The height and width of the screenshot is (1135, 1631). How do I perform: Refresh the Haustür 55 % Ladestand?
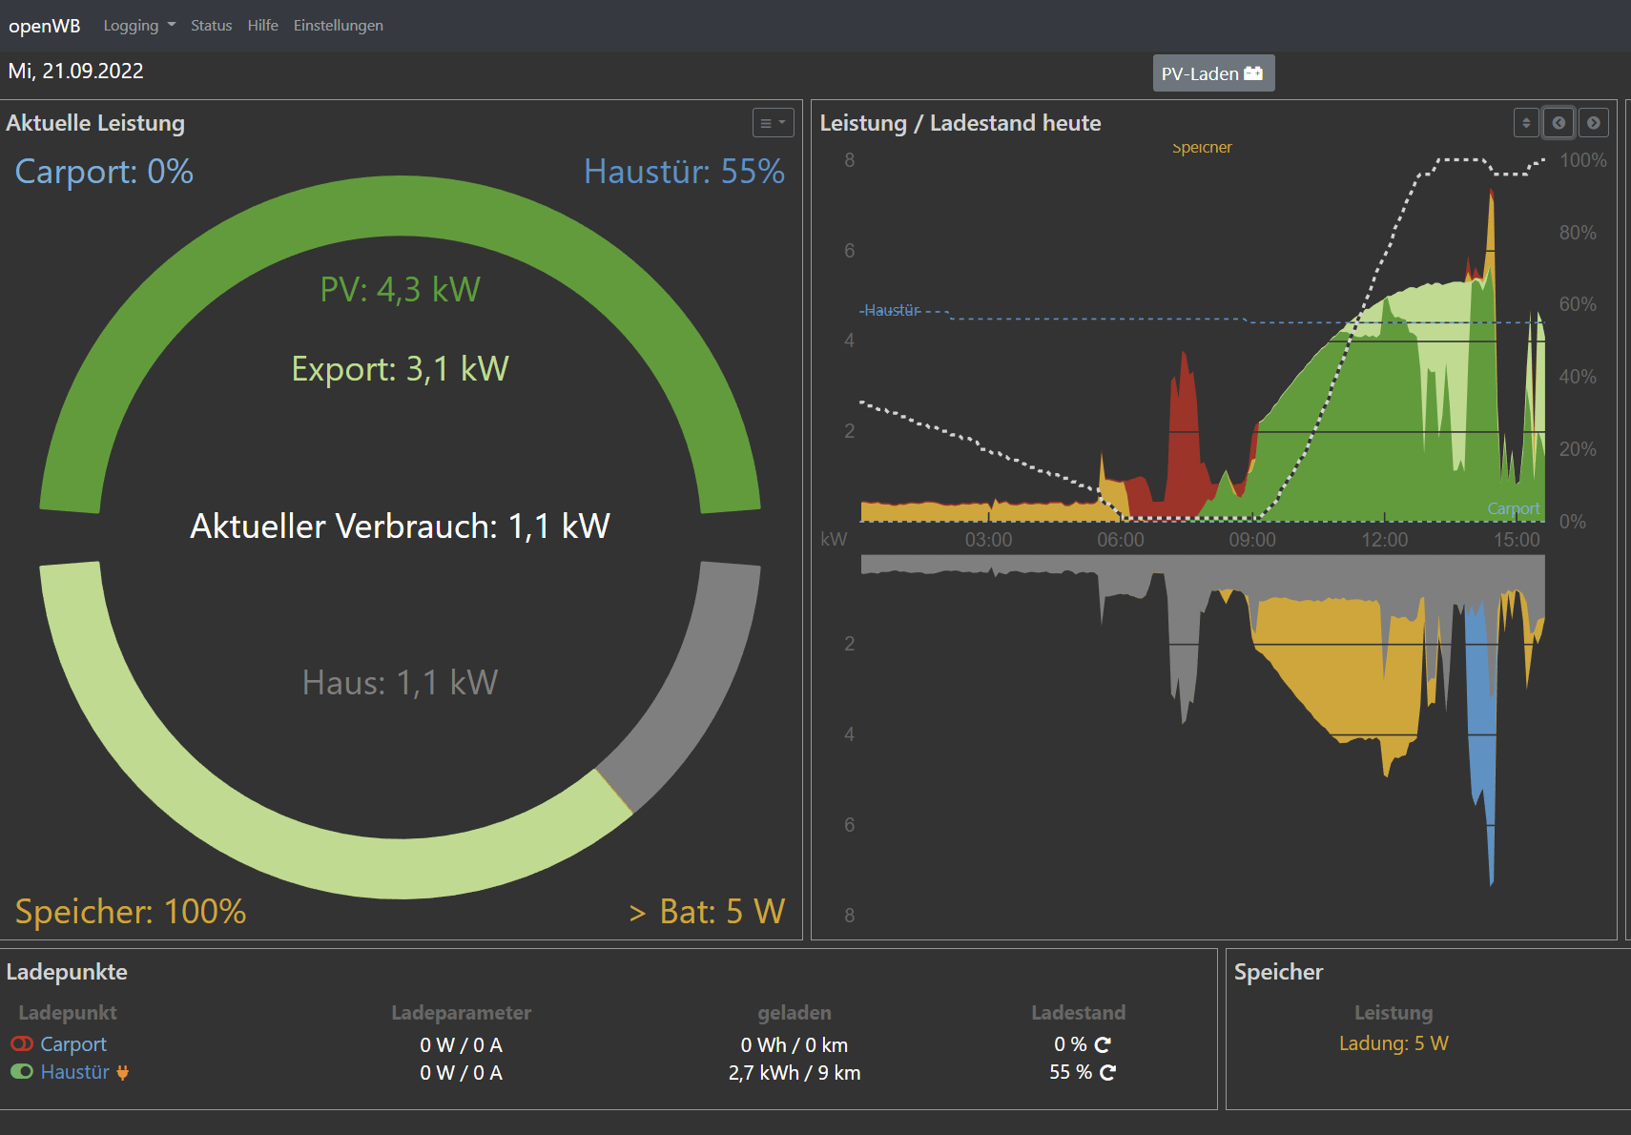(x=1107, y=1072)
